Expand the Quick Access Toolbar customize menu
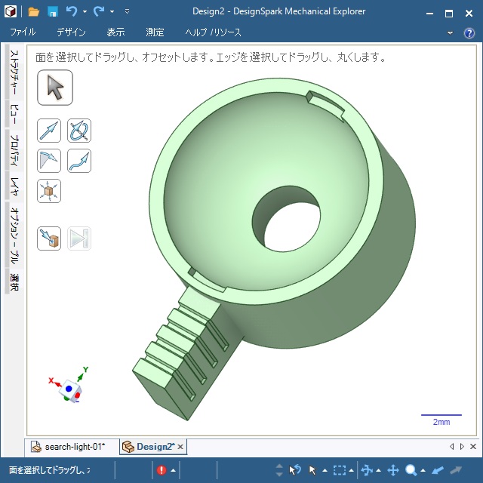Screen dimensions: 483x483 [127, 12]
